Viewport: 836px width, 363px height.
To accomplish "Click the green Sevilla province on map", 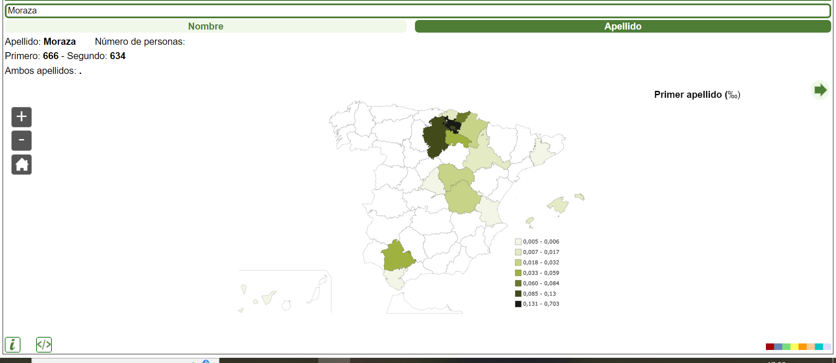I will 397,256.
